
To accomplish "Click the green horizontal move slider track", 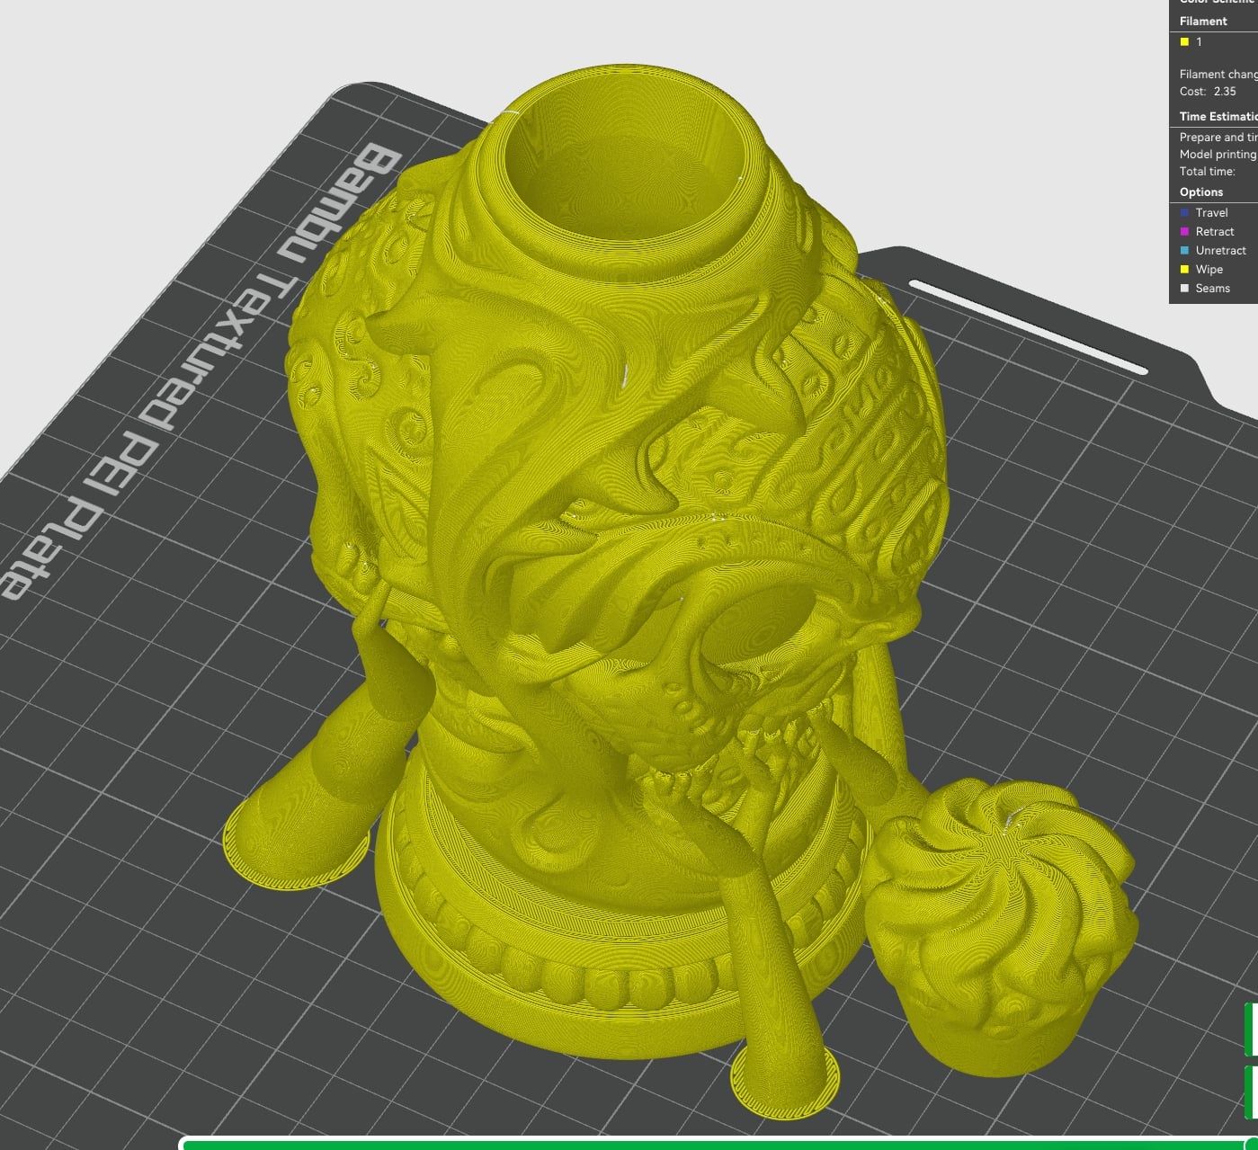I will pos(715,1145).
